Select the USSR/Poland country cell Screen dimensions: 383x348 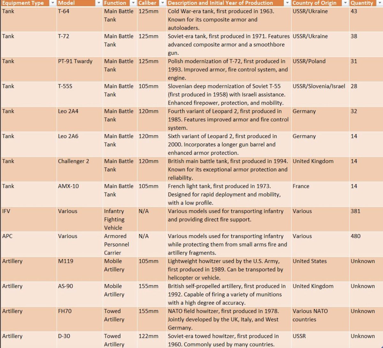pos(320,69)
